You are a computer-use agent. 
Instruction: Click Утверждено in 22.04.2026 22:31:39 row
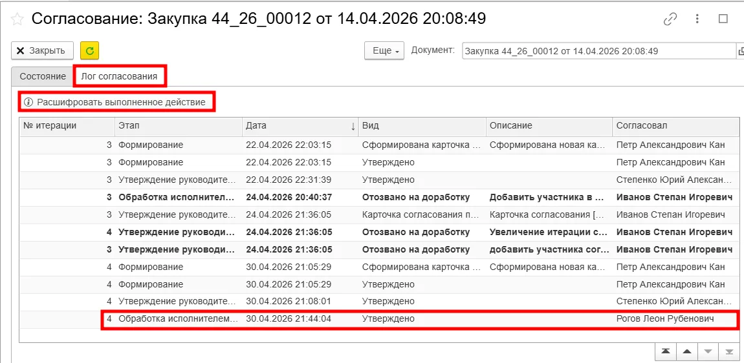click(422, 180)
